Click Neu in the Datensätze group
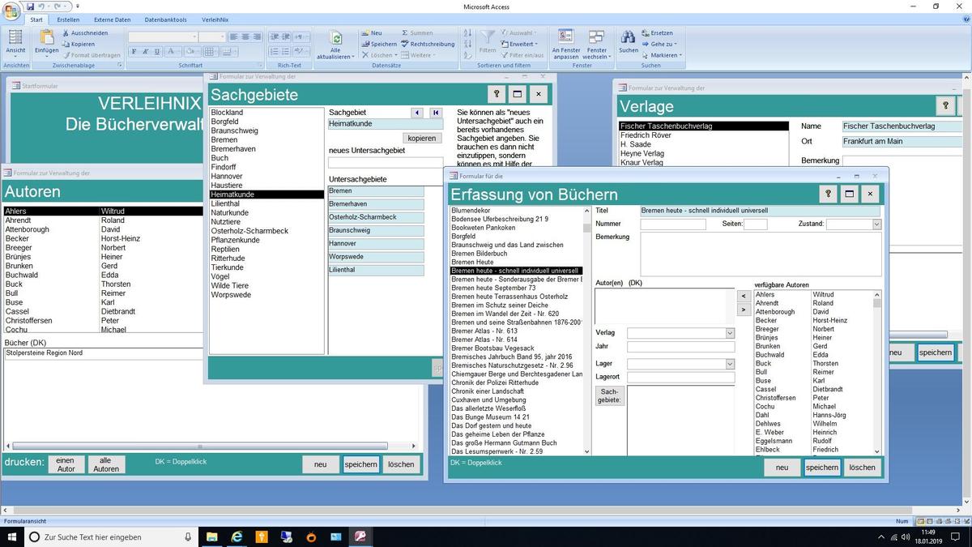Image resolution: width=972 pixels, height=547 pixels. [x=371, y=33]
